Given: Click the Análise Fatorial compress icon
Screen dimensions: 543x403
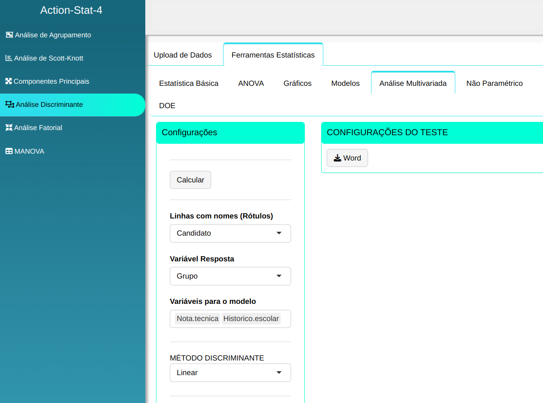Looking at the screenshot, I should pos(9,127).
